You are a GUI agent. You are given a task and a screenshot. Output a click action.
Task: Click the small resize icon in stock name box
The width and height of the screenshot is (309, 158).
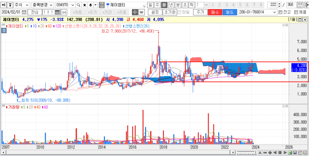click(144, 6)
